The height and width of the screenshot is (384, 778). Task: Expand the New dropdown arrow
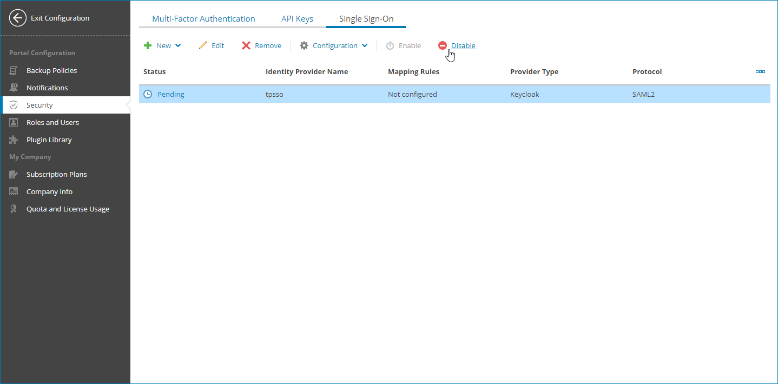[178, 46]
